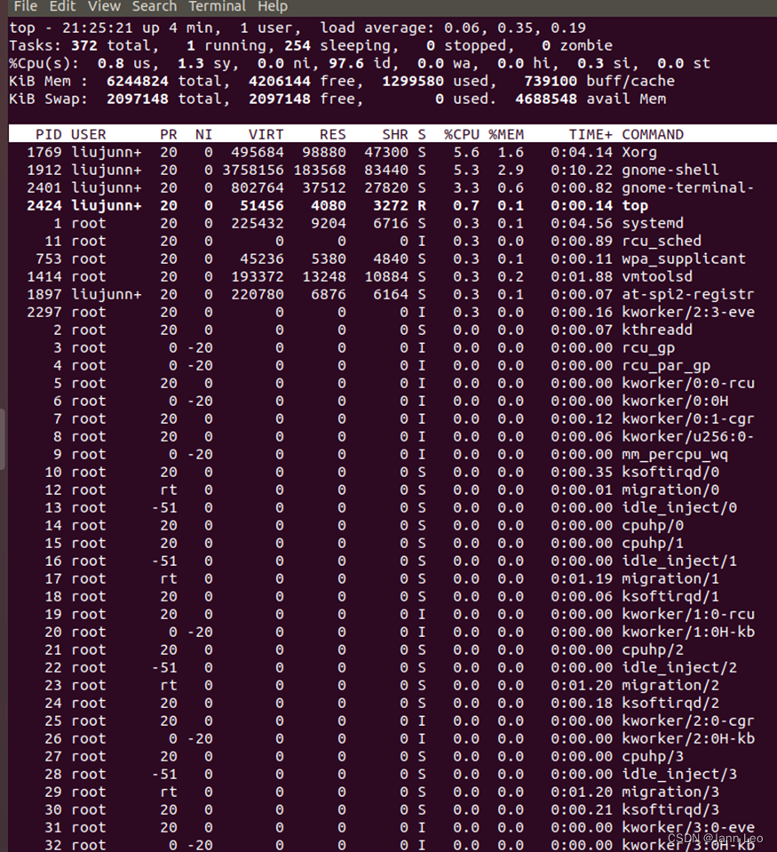Select the gnome-shell process name

pyautogui.click(x=670, y=170)
